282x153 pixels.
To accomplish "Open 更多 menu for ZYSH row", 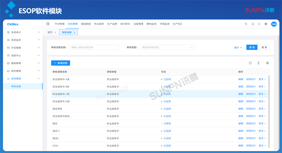I will click(x=262, y=146).
